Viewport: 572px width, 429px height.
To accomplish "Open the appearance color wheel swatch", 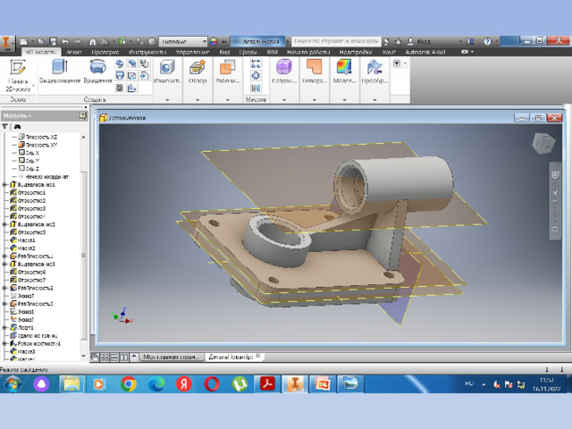I will (x=214, y=42).
